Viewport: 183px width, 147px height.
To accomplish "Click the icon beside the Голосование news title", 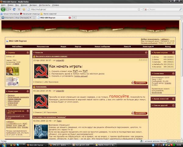I will coord(34,87).
